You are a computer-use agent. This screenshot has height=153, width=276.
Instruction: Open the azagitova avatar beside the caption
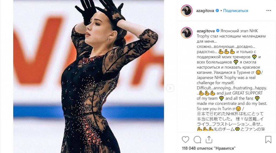pyautogui.click(x=187, y=33)
